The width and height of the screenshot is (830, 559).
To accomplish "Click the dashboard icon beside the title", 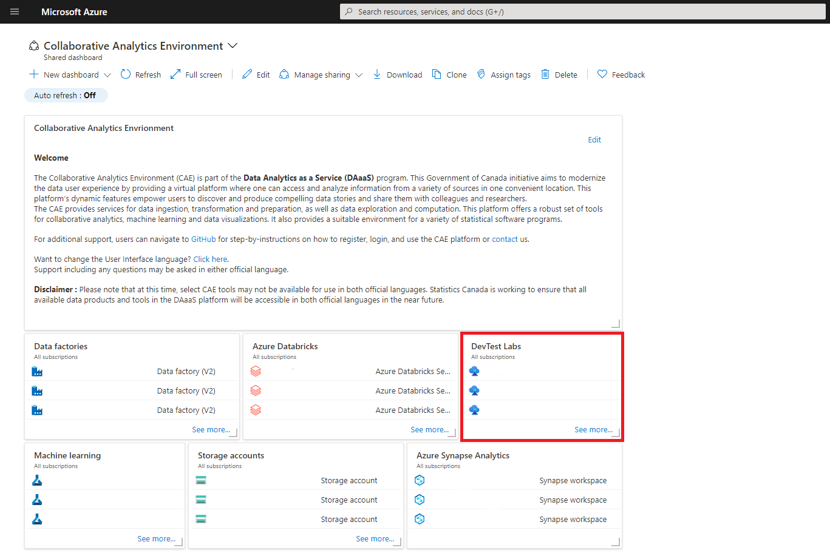I will (x=34, y=46).
